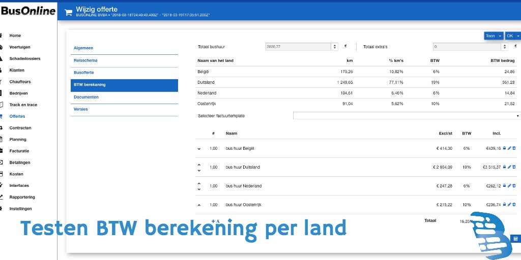The width and height of the screenshot is (521, 260).
Task: Edit bus huur Duitsland with pencil icon
Action: point(509,167)
